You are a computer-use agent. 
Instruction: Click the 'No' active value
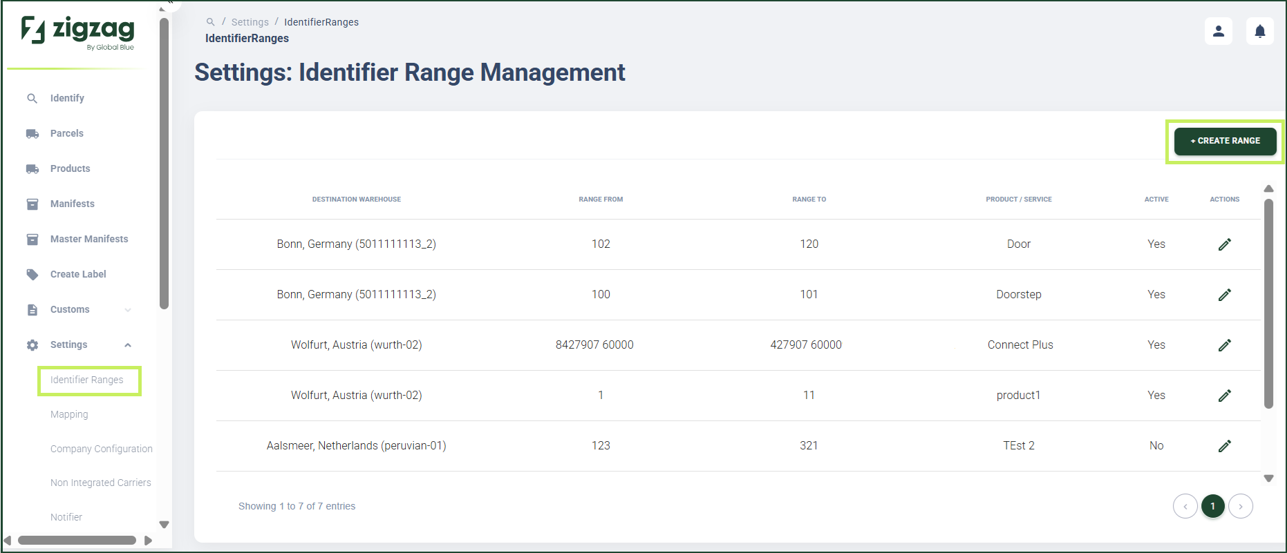click(1156, 446)
